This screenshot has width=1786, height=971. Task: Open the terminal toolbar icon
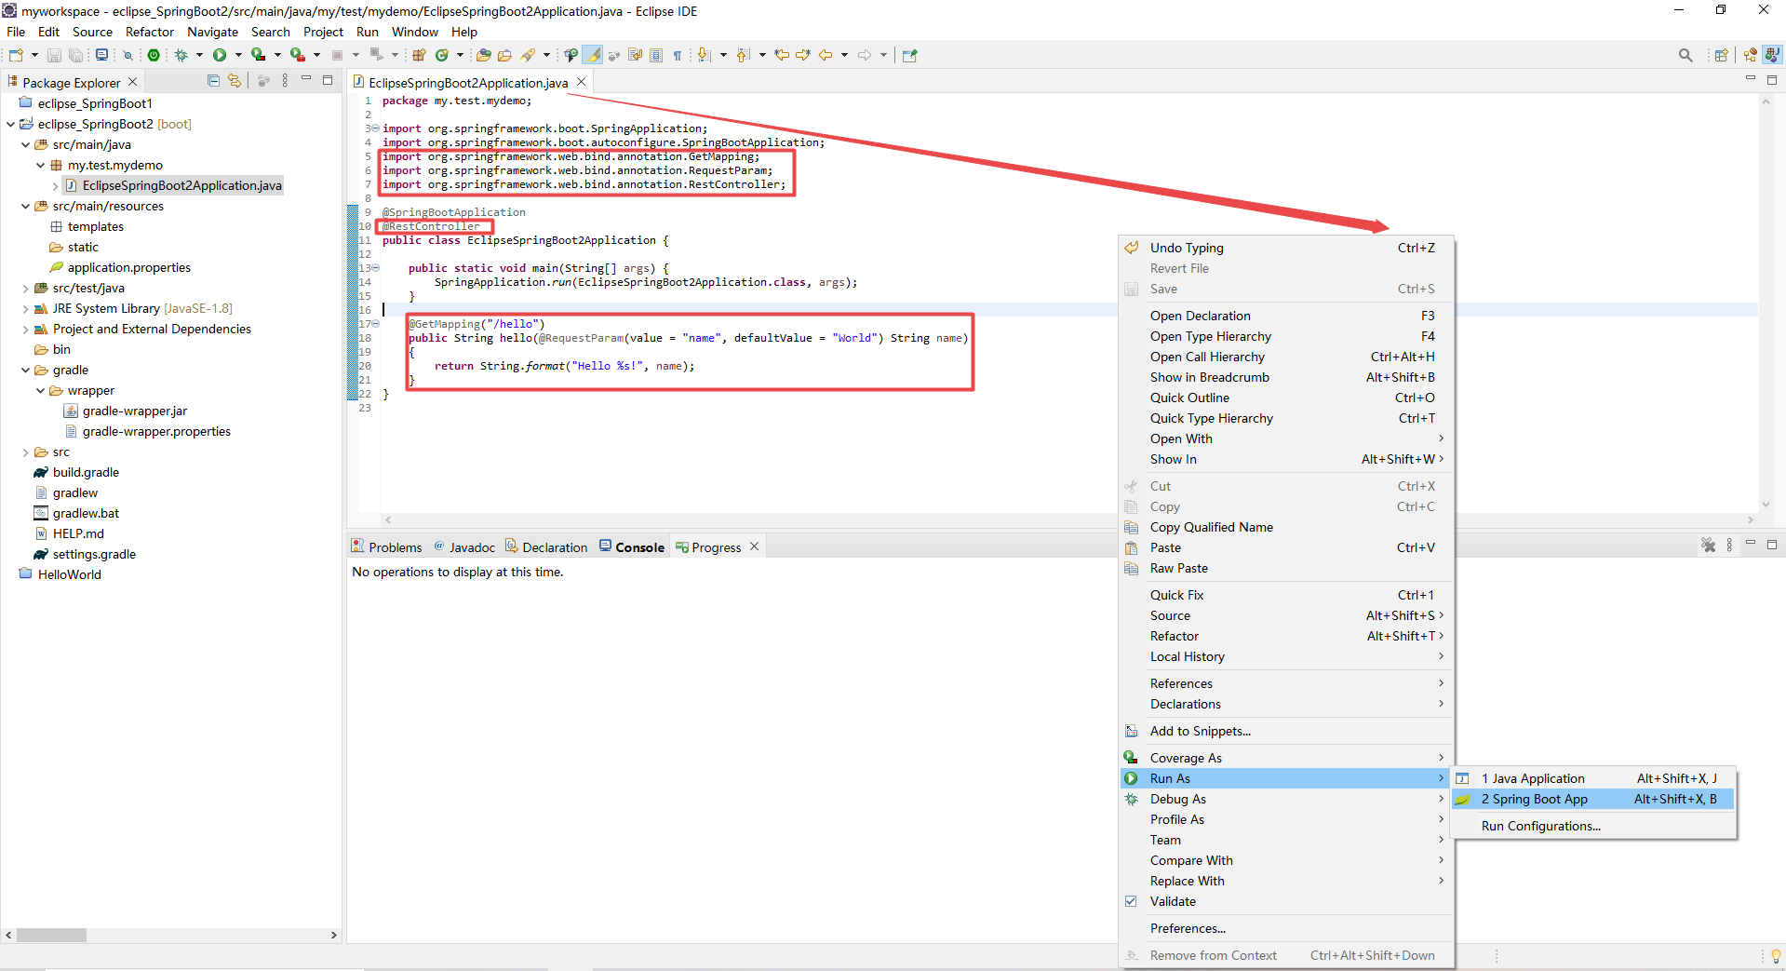101,55
